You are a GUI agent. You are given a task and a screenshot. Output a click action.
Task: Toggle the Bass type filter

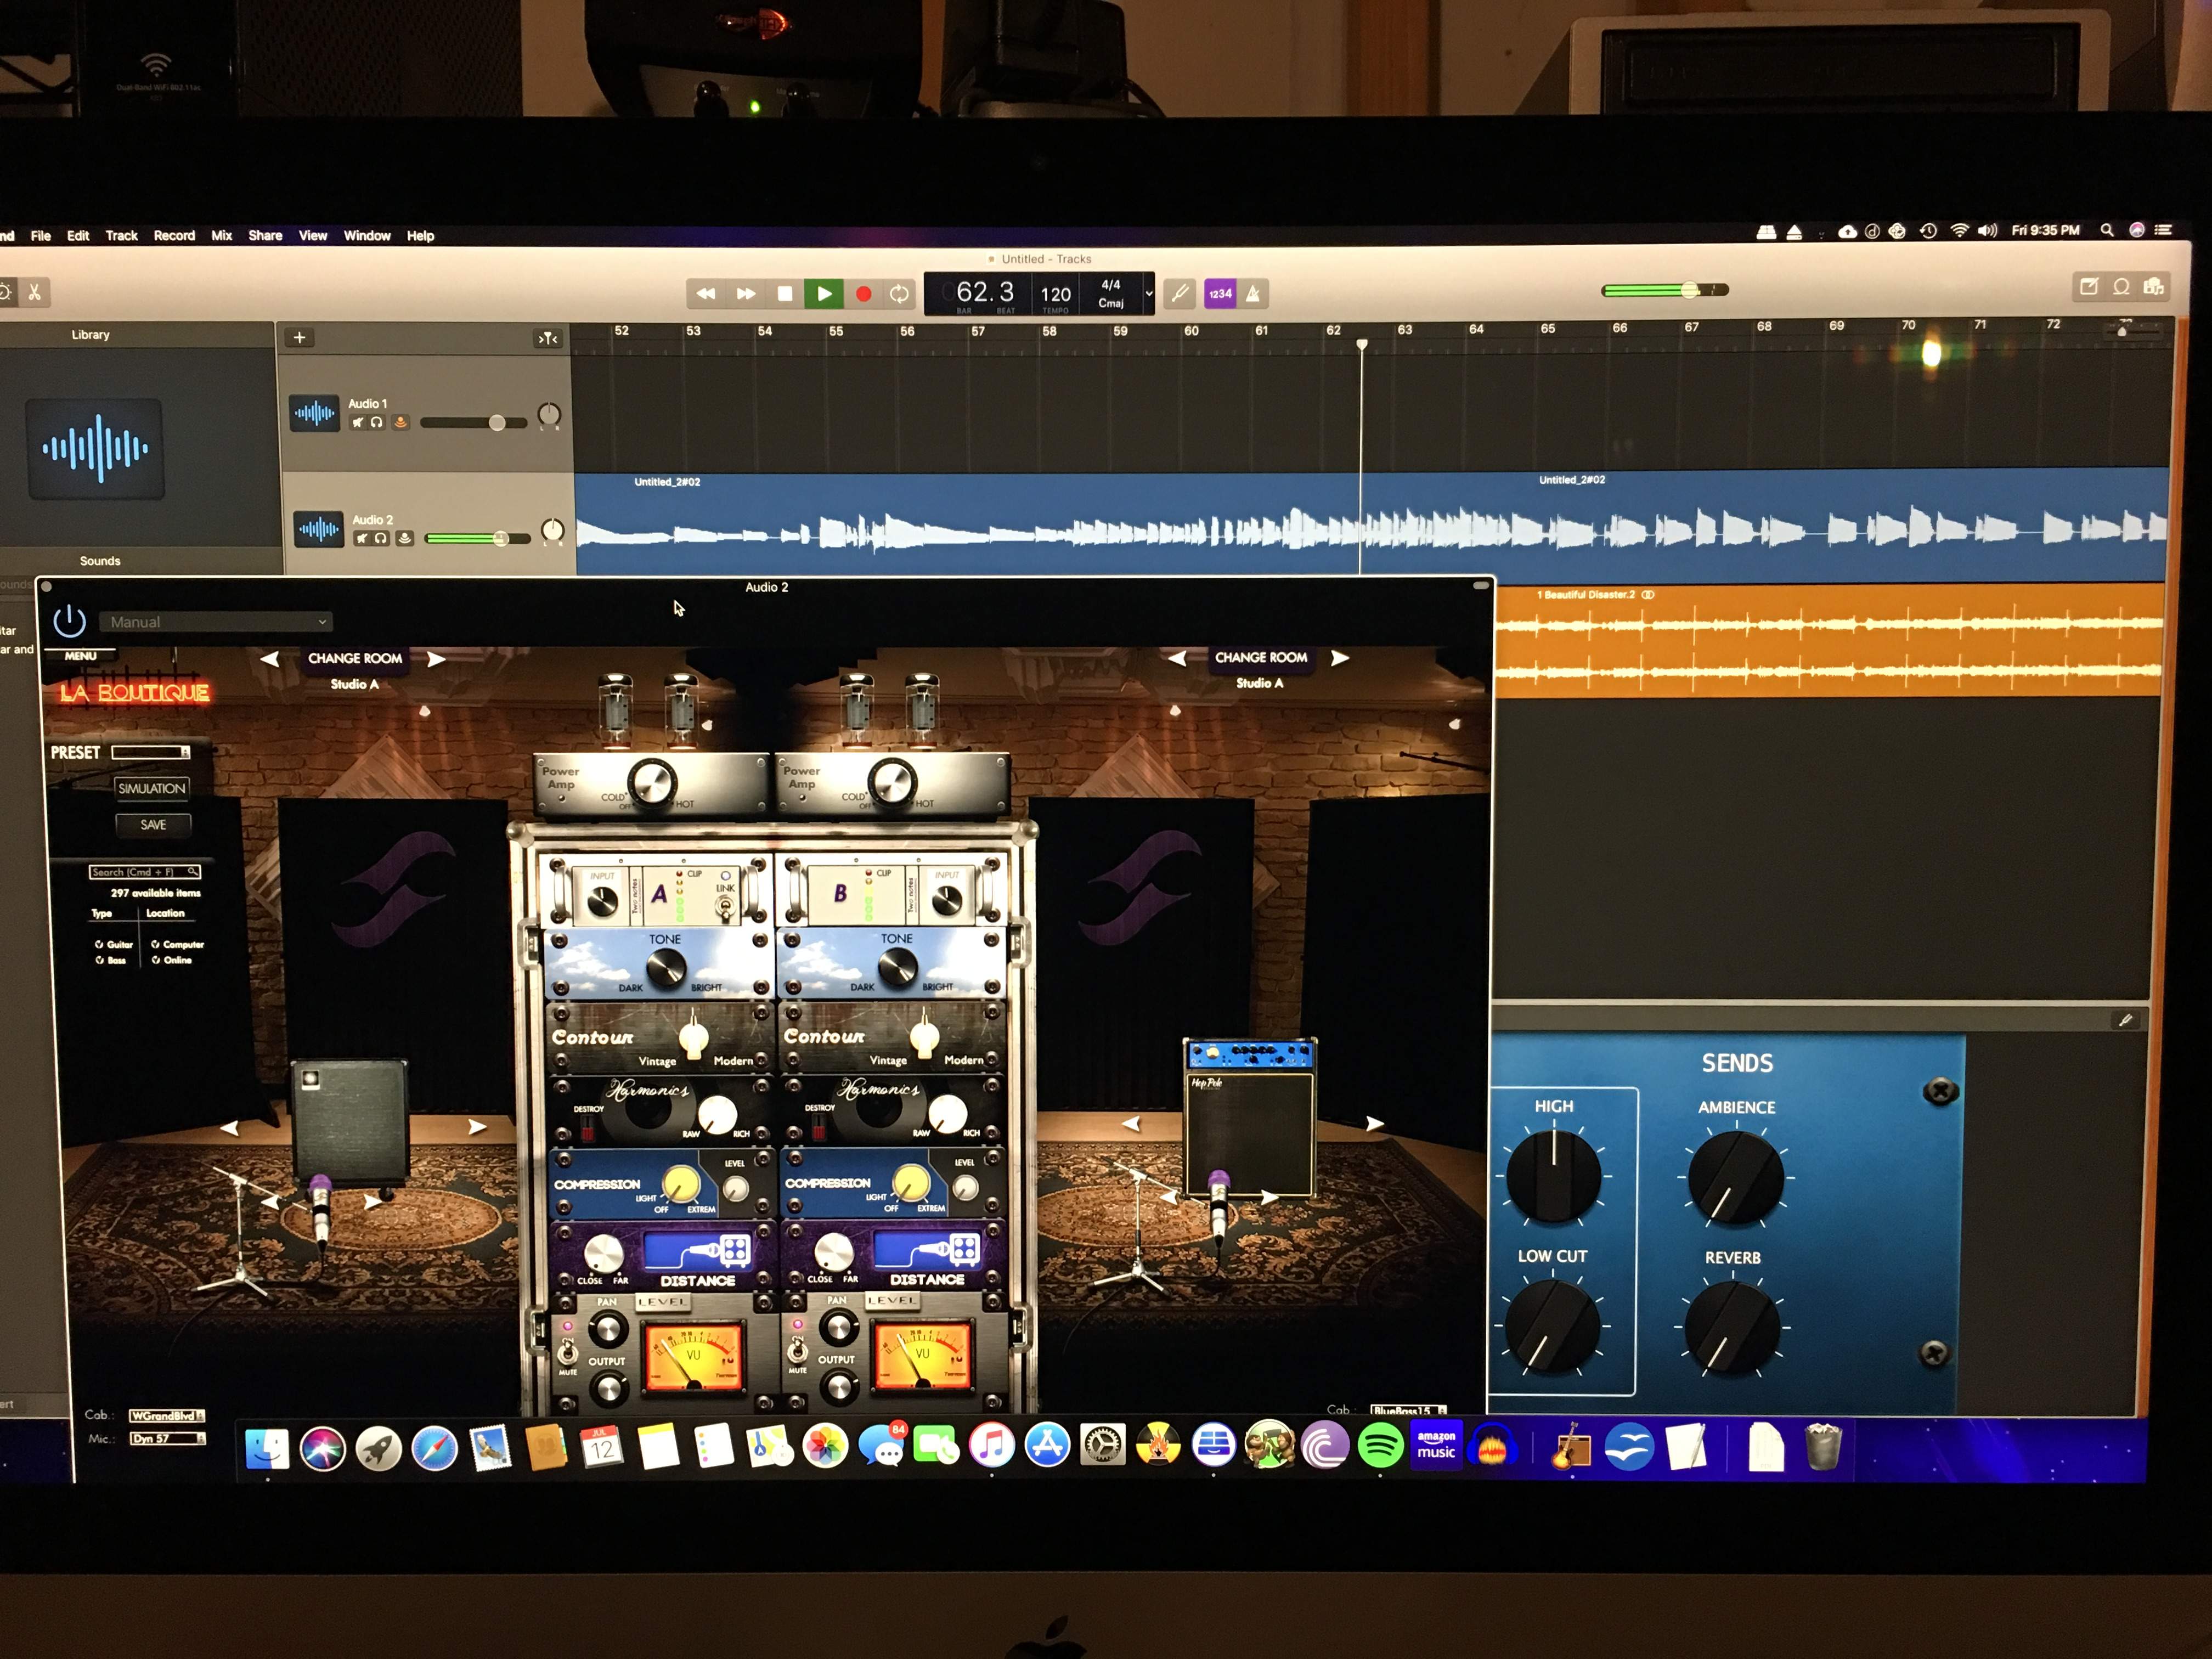111,960
